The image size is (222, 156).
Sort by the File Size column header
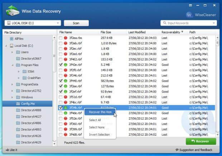pos(106,32)
